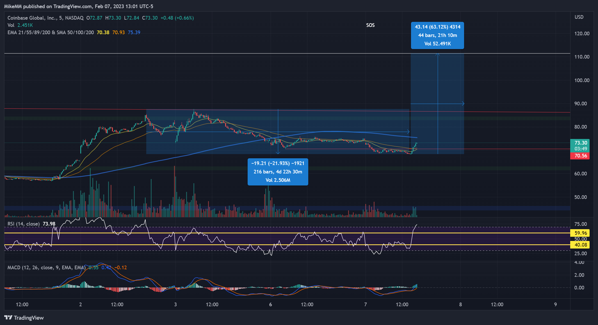Select the MACD (12, 26, close, 9) label
Image resolution: width=598 pixels, height=325 pixels.
[46, 268]
